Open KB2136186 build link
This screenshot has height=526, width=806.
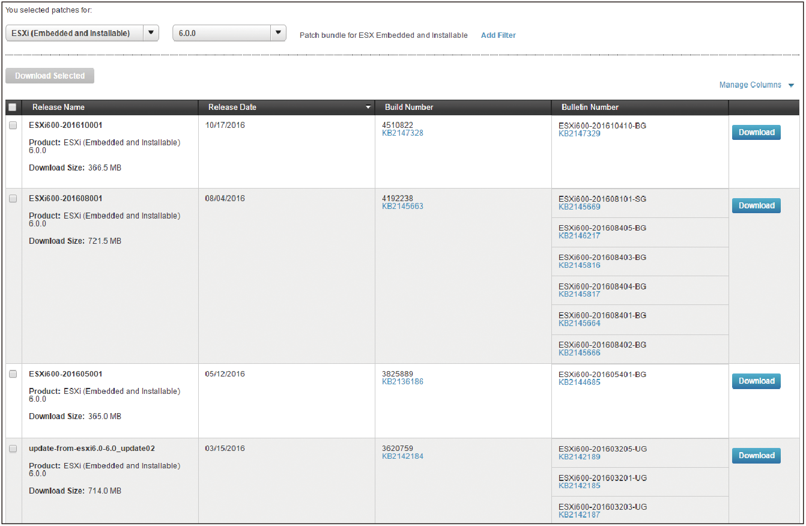[x=402, y=381]
